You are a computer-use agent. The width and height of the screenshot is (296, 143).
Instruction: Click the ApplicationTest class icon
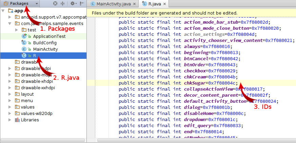point(24,36)
